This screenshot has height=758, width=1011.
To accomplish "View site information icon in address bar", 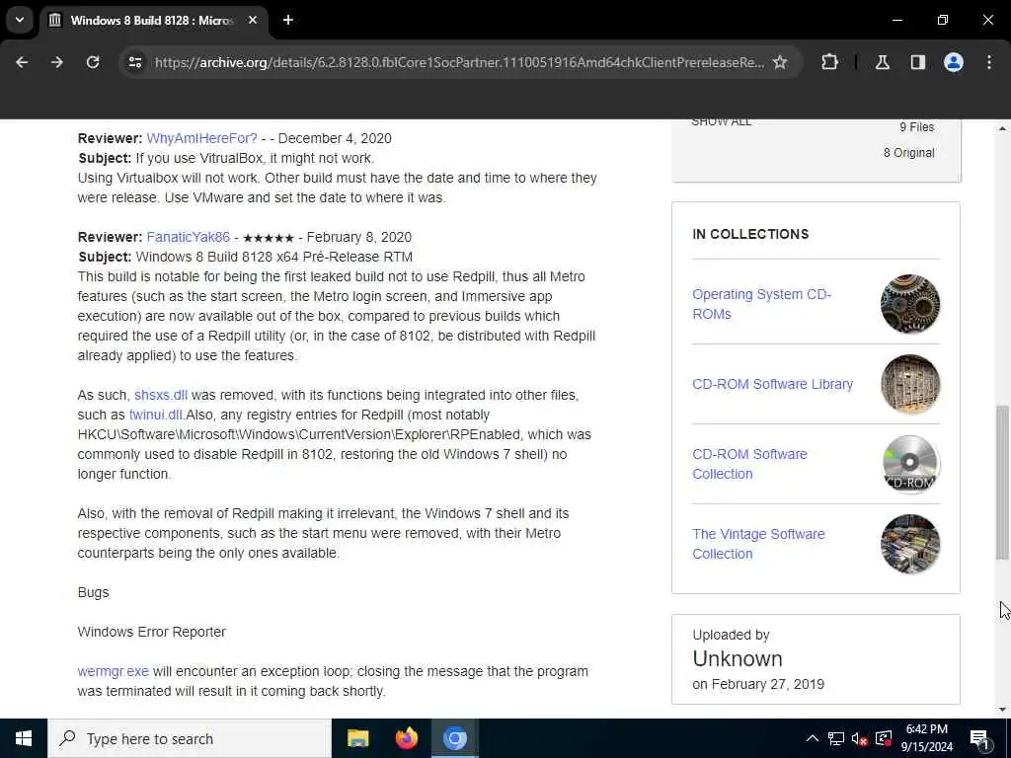I will coord(134,62).
